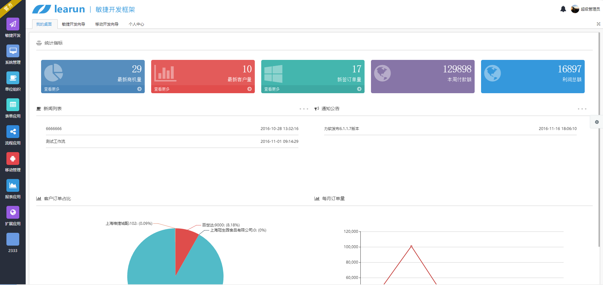Click date 2016-11-01 09:14:29

click(279, 142)
